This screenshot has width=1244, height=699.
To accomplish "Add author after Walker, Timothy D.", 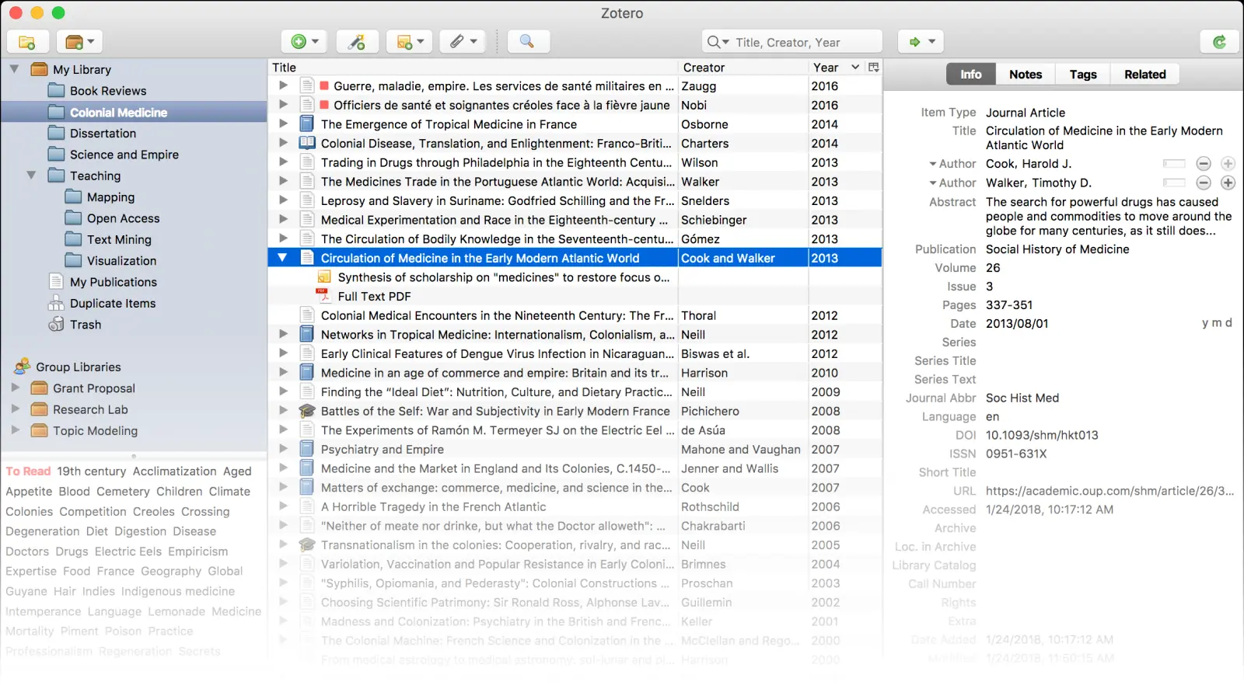I will 1228,183.
